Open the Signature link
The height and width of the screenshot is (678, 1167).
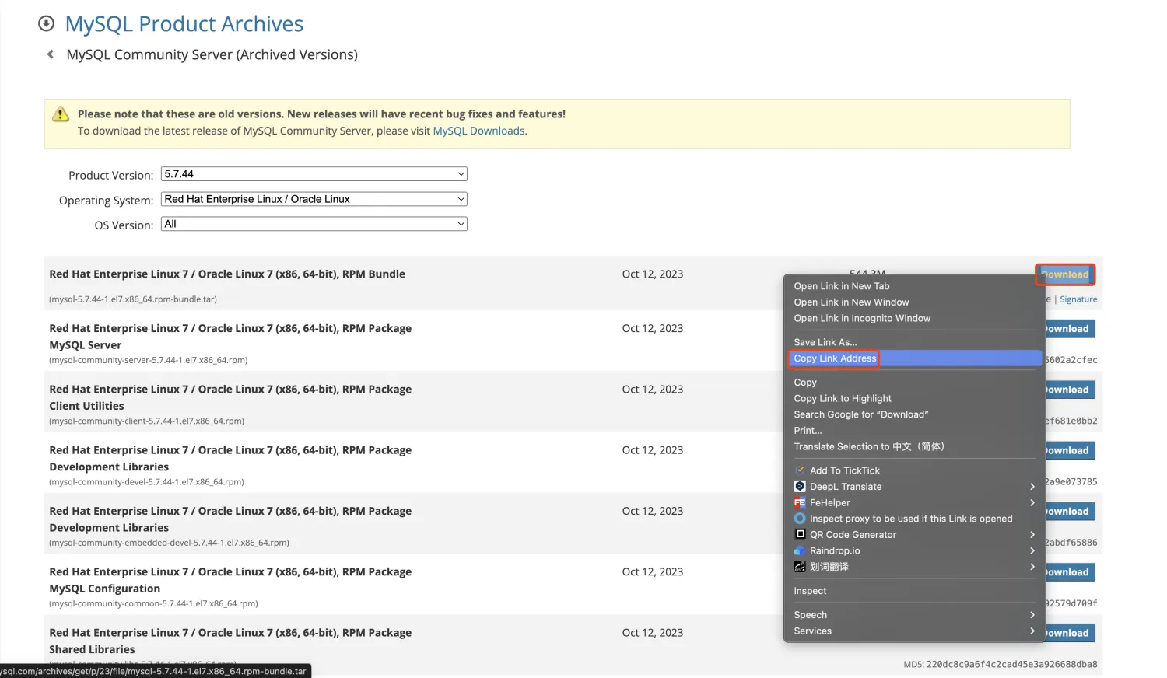pyautogui.click(x=1078, y=299)
